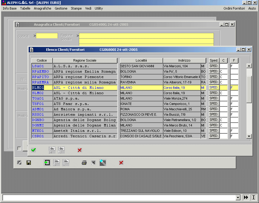The width and height of the screenshot is (259, 203).
Task: Jump to first record in Elenco window
Action: (52, 150)
